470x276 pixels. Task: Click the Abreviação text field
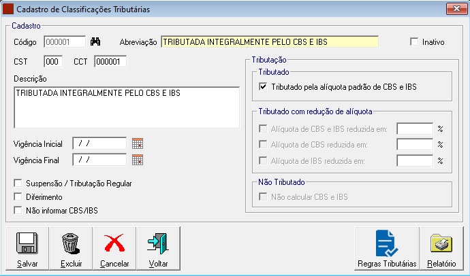click(x=269, y=42)
